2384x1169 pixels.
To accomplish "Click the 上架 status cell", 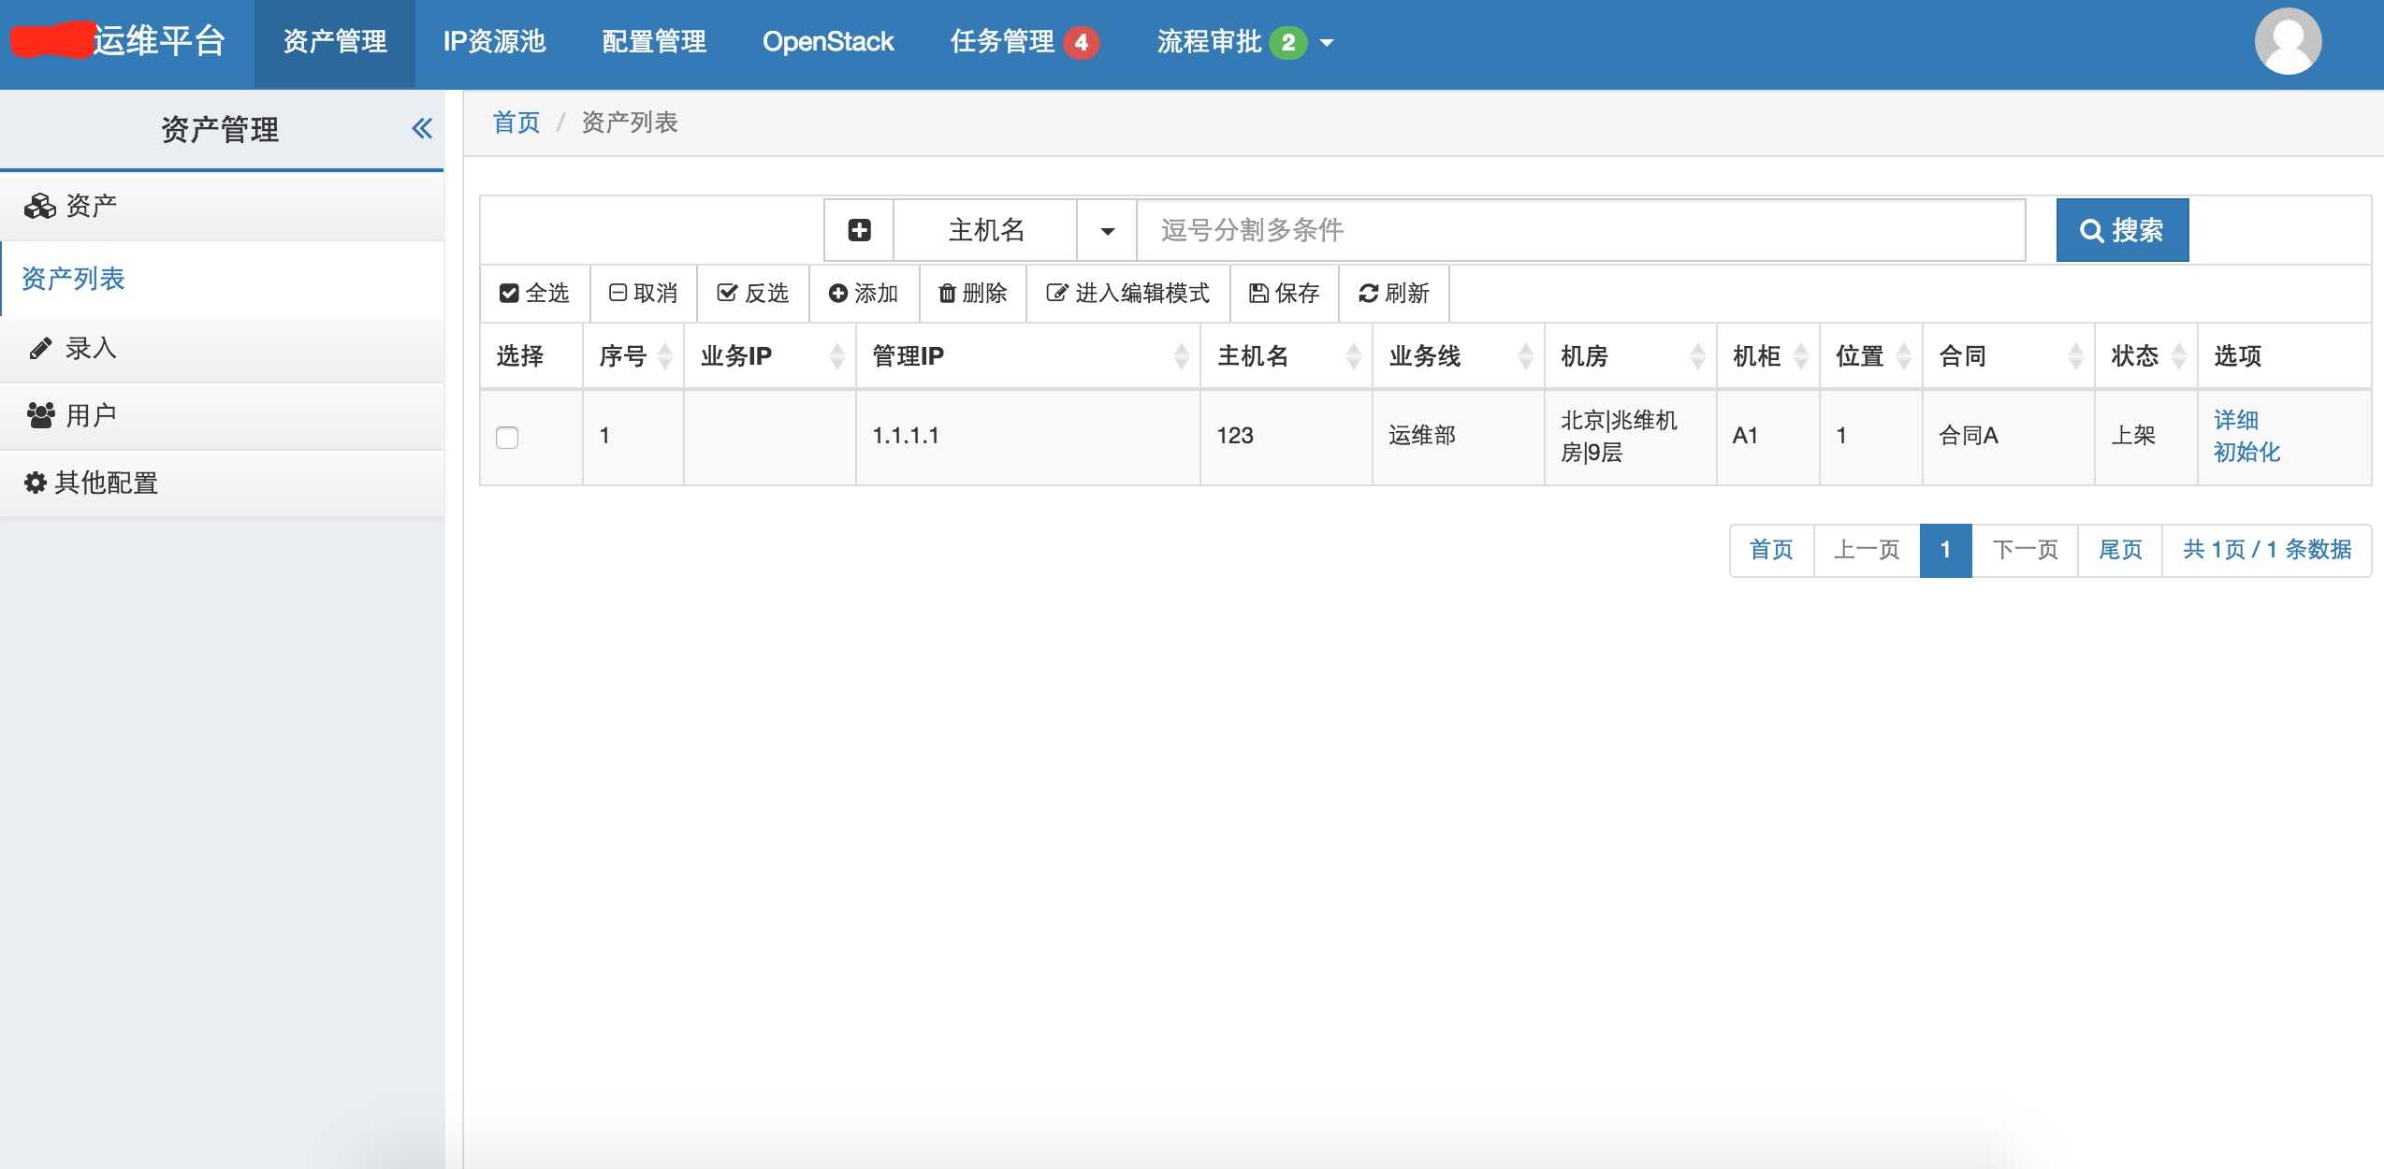I will pyautogui.click(x=2145, y=436).
